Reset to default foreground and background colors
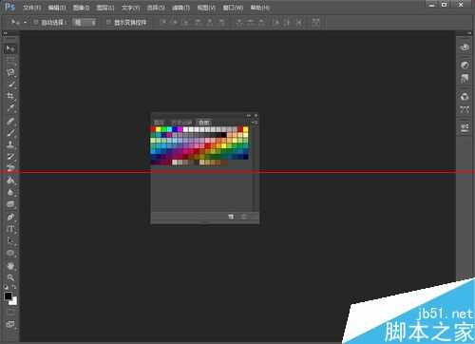 point(6,287)
